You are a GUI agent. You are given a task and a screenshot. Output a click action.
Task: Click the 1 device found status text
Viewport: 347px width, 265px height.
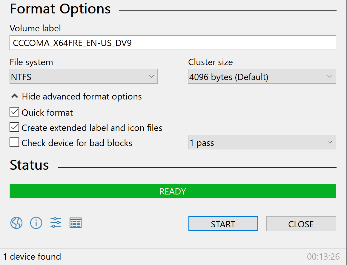pyautogui.click(x=32, y=257)
